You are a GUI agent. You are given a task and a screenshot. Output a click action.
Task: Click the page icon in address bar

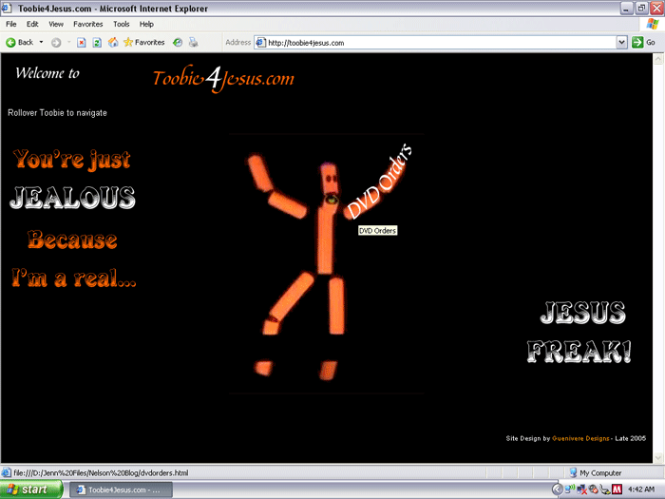coord(261,43)
